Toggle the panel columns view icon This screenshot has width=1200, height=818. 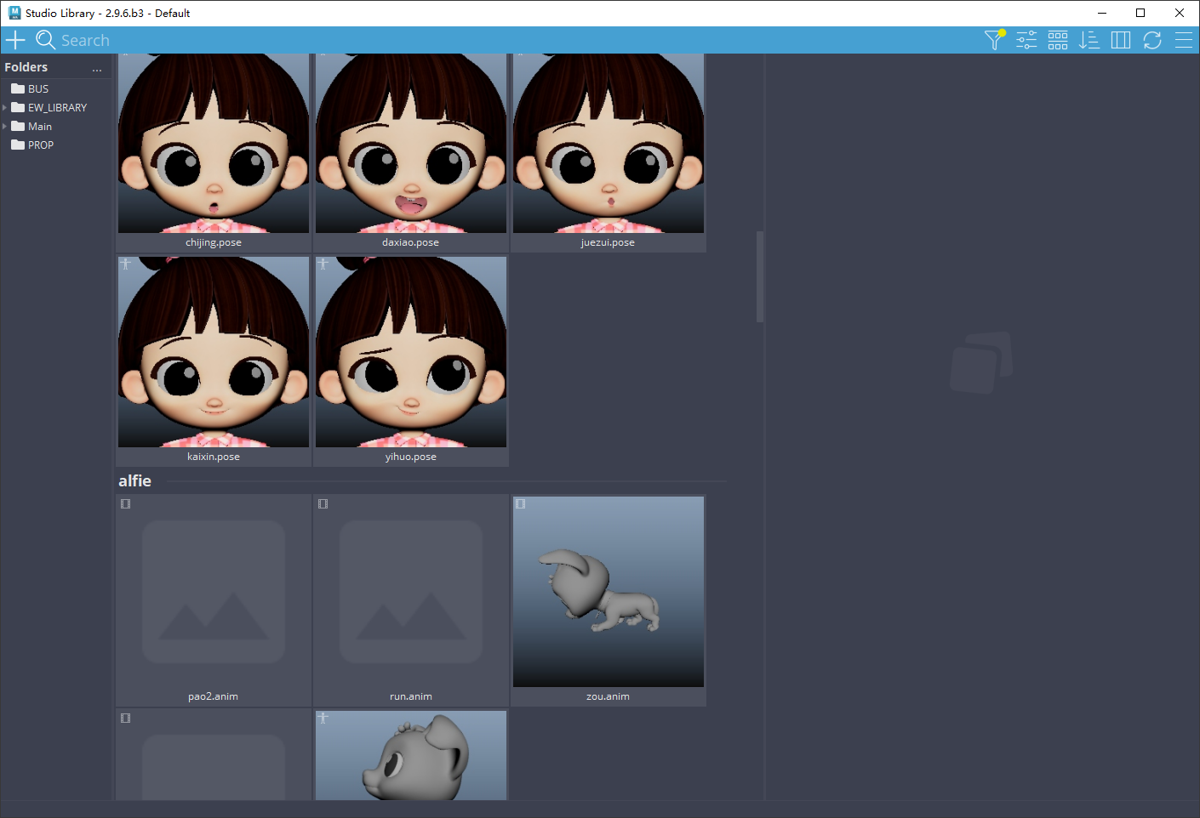[1121, 40]
